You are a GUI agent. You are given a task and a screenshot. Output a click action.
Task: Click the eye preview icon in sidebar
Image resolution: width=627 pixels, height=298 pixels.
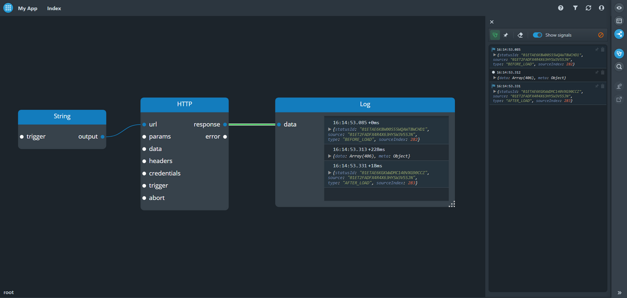619,8
